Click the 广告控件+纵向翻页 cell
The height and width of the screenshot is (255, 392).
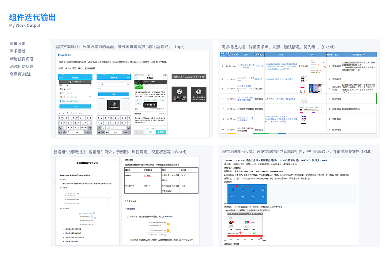click(x=246, y=109)
